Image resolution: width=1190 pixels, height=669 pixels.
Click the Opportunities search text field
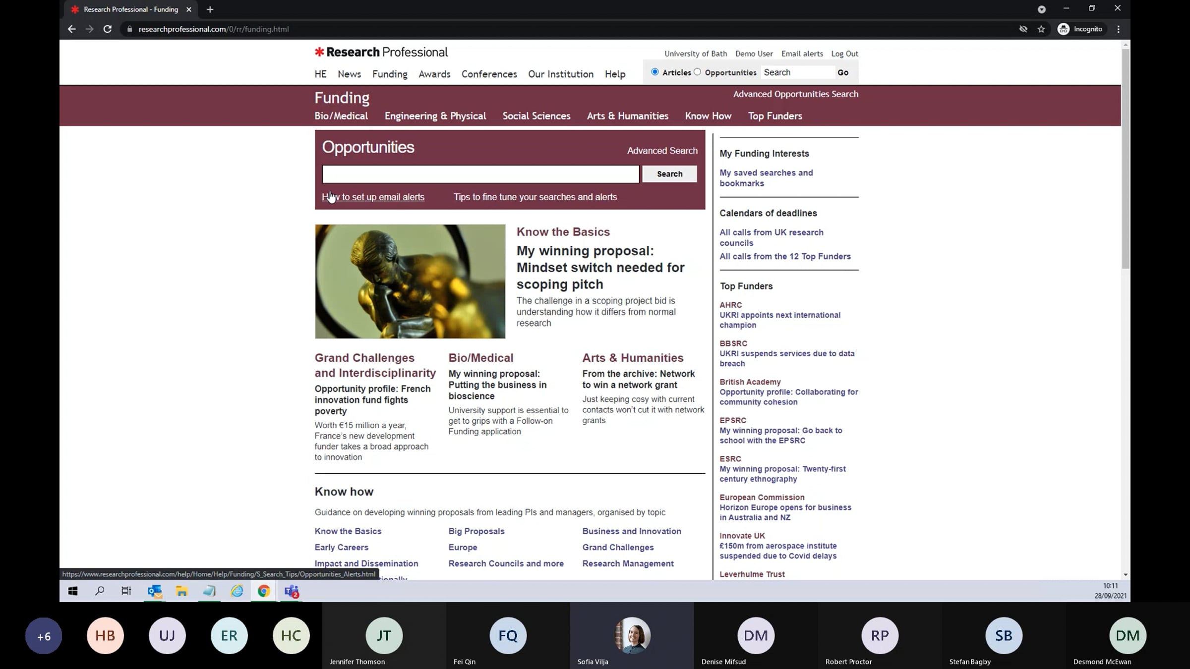tap(480, 174)
